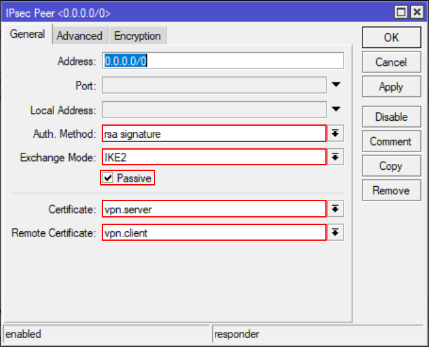Switch to the Advanced tab
This screenshot has height=347, width=429.
[79, 36]
